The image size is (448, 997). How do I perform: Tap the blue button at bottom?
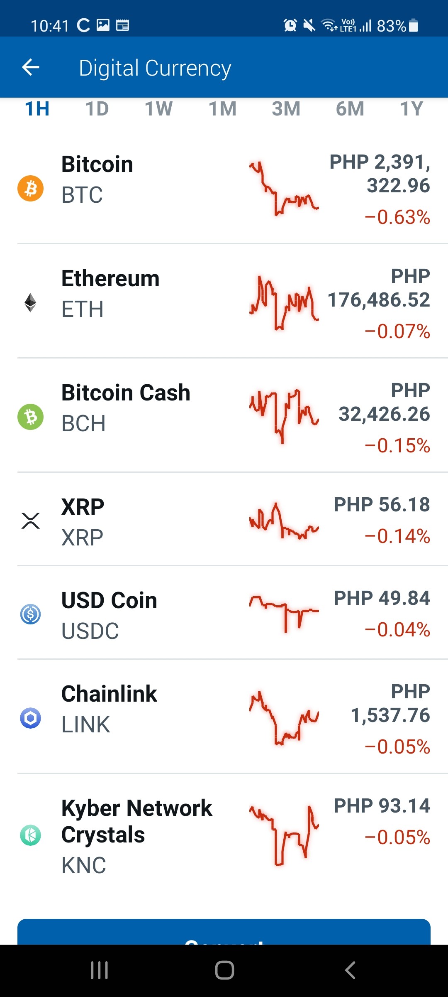pos(224,932)
